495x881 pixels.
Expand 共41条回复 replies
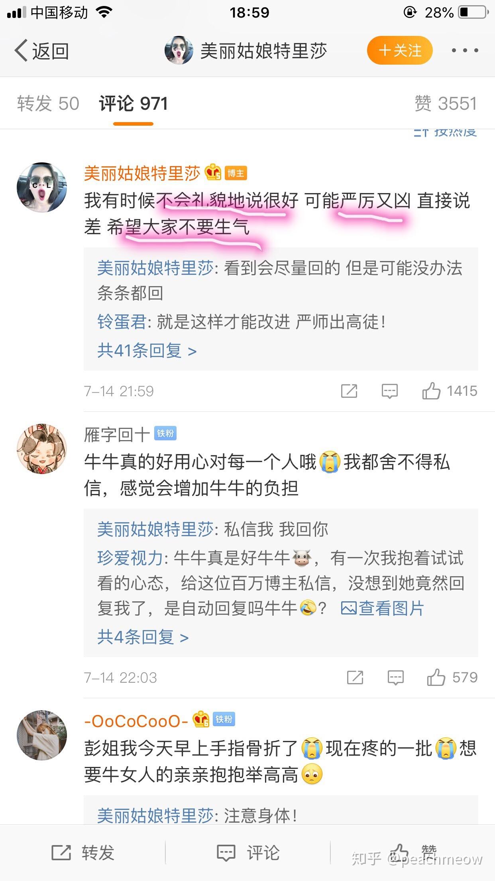147,351
